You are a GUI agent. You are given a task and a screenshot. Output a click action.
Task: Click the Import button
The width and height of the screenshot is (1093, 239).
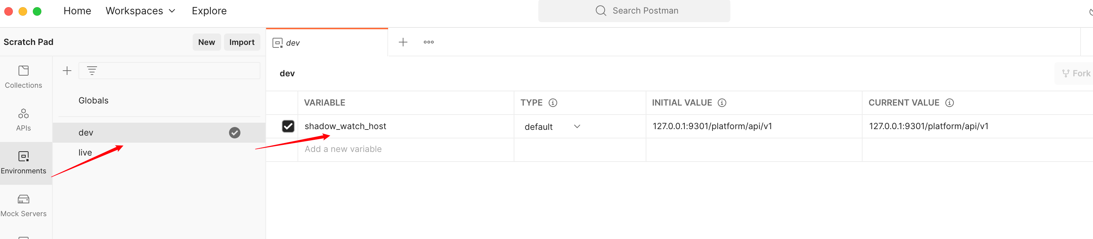point(242,42)
